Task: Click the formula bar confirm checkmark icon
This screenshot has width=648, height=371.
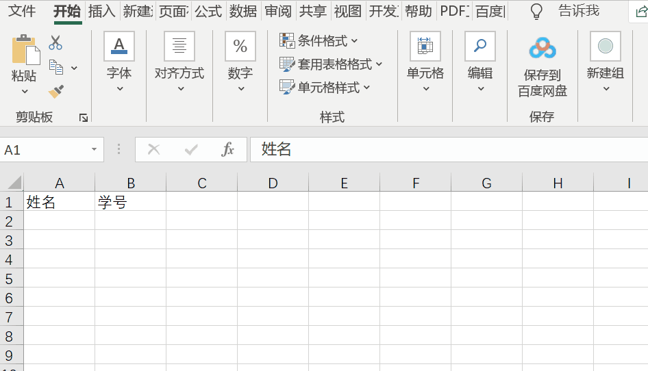Action: pyautogui.click(x=191, y=149)
